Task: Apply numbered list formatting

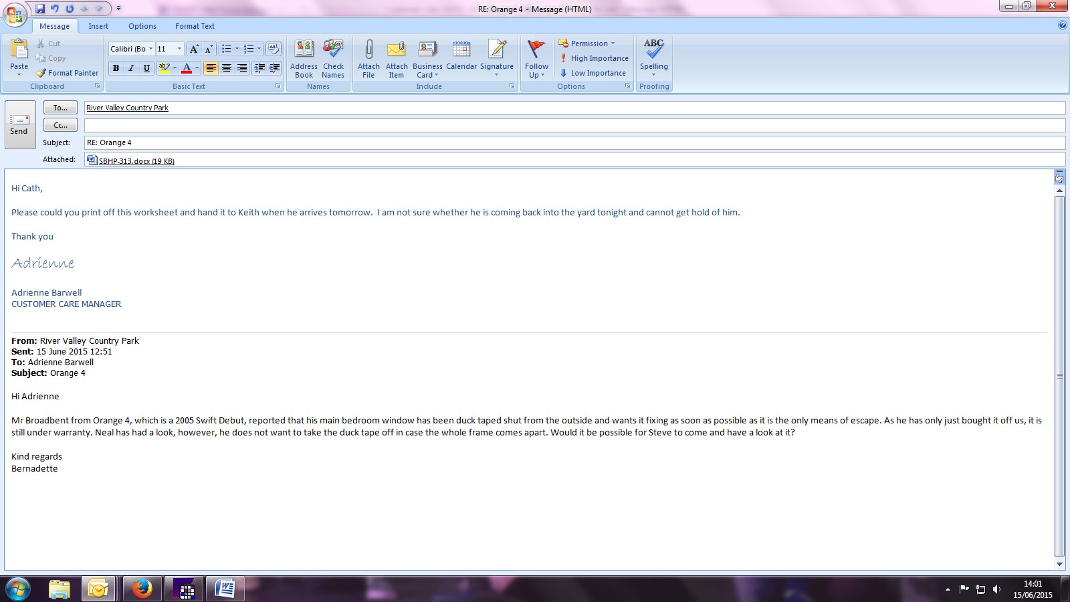Action: coord(249,49)
